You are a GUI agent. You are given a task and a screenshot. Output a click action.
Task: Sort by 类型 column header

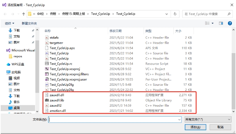coord(148,31)
